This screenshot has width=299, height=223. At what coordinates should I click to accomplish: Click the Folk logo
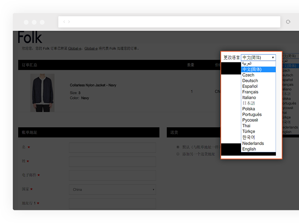click(30, 37)
